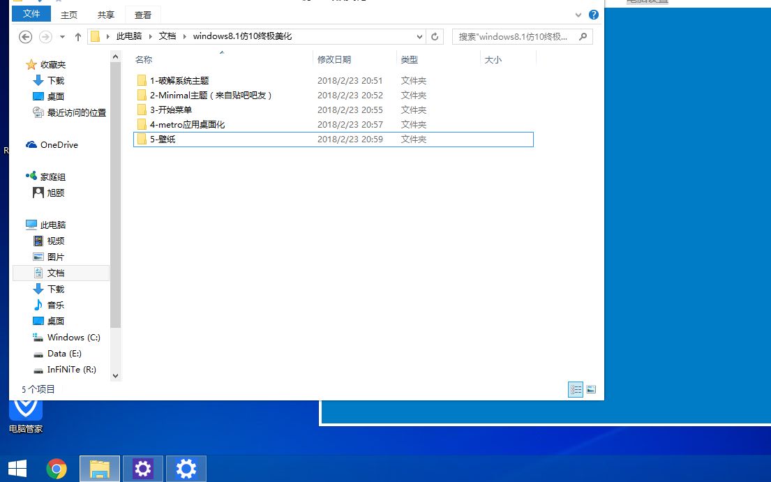
Task: Open 图片 in the sidebar
Action: click(x=54, y=256)
